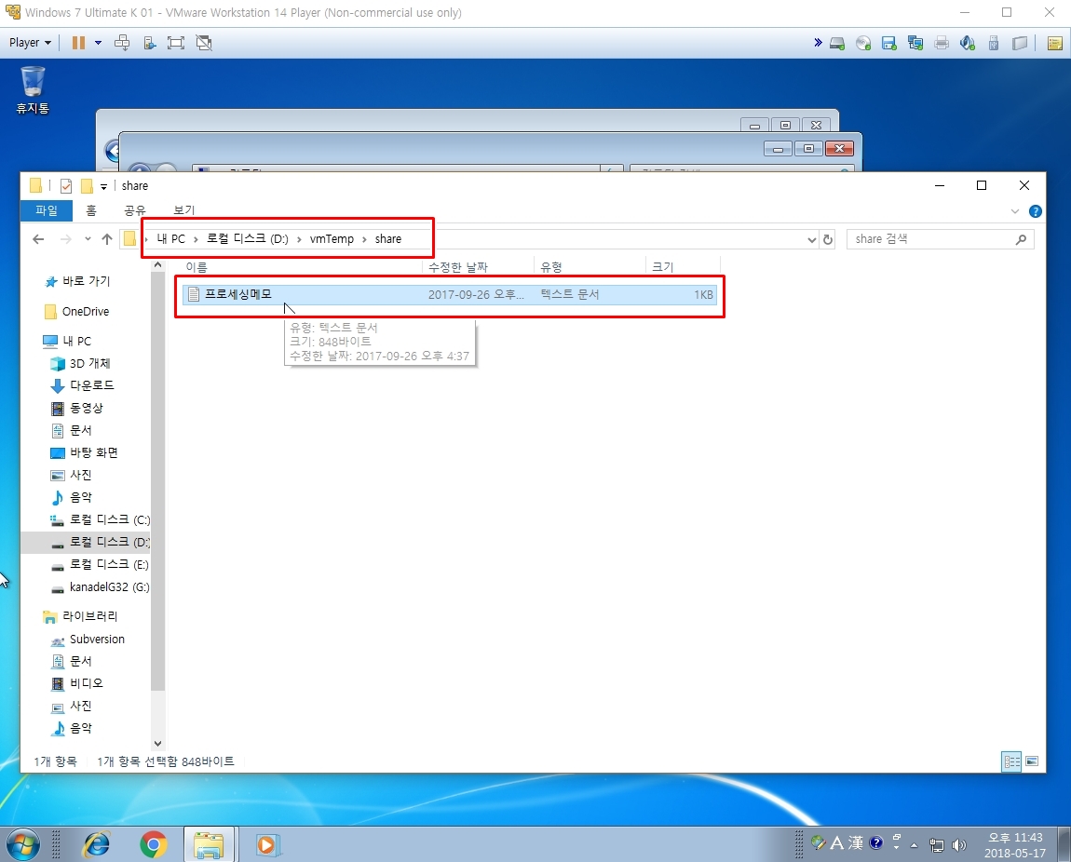Select 로컬 디스크 (C:) in sidebar
This screenshot has width=1071, height=862.
point(109,520)
